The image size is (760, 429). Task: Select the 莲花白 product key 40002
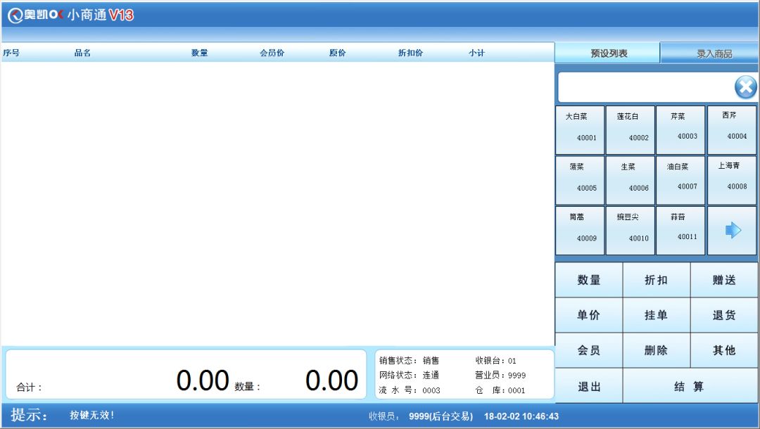point(630,129)
